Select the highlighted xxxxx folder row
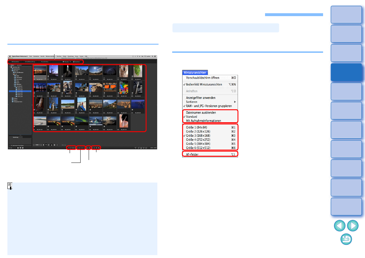The width and height of the screenshot is (365, 258). click(x=20, y=91)
